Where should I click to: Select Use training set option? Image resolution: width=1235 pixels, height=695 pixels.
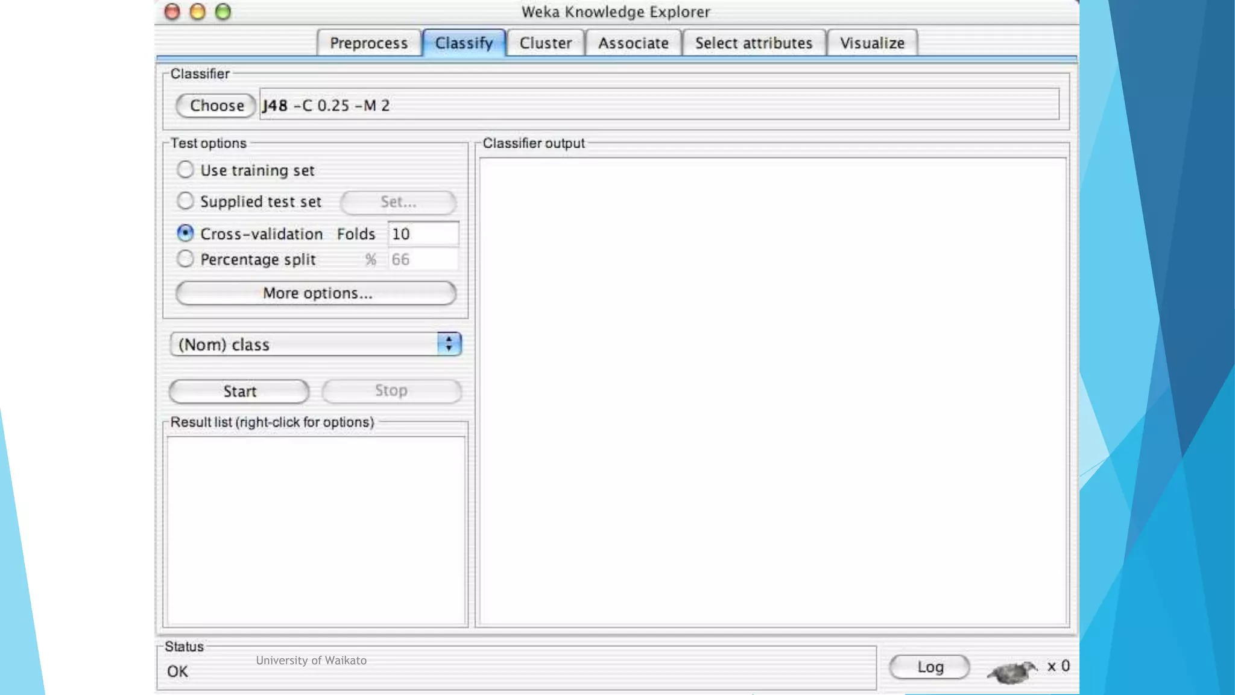(x=186, y=170)
